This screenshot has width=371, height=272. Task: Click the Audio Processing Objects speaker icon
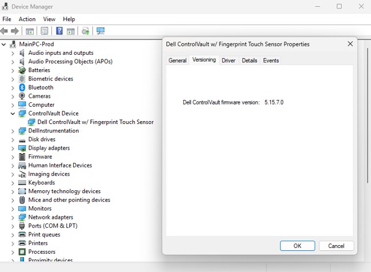coord(22,62)
